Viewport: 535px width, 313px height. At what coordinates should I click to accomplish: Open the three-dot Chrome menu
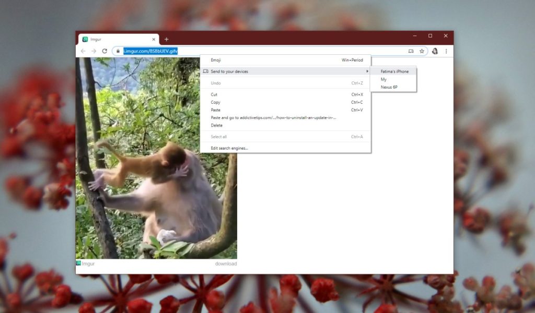446,51
